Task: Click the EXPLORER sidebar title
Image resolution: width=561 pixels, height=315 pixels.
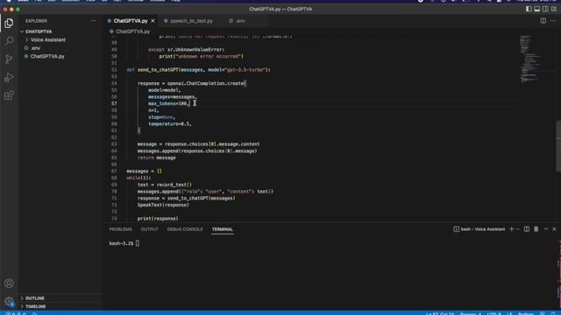Action: pos(36,21)
